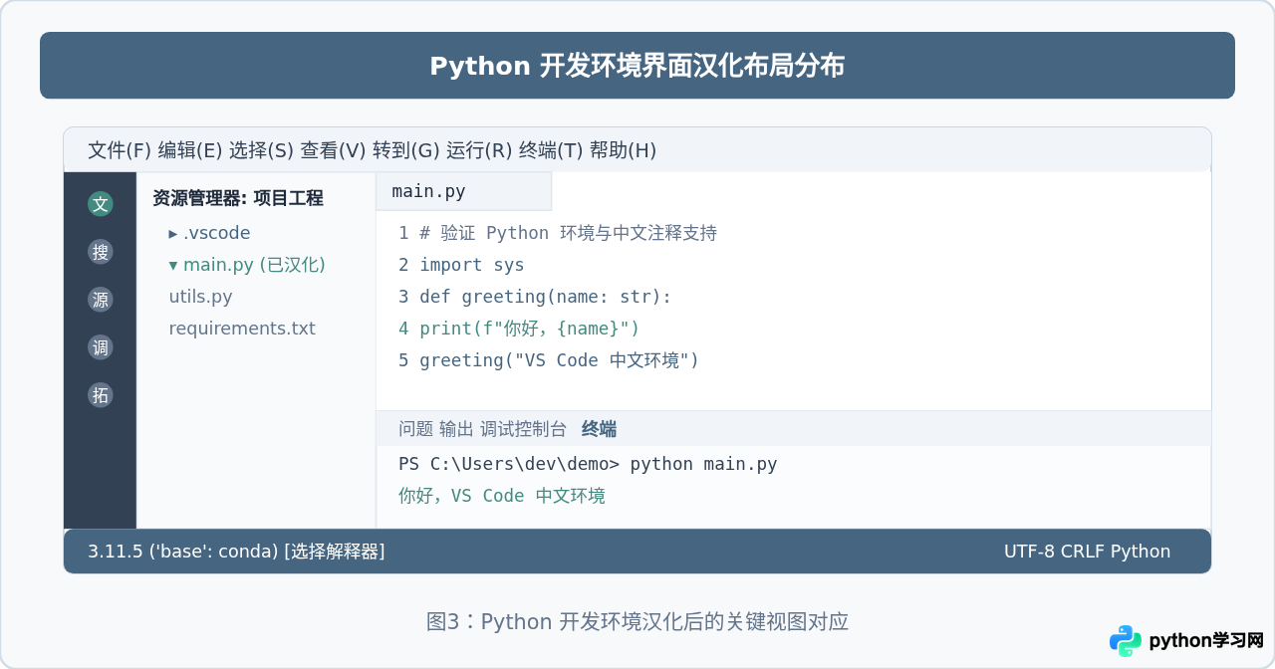Click the 资源管理器: 项目工程 header
Image resolution: width=1275 pixels, height=669 pixels.
coord(237,198)
